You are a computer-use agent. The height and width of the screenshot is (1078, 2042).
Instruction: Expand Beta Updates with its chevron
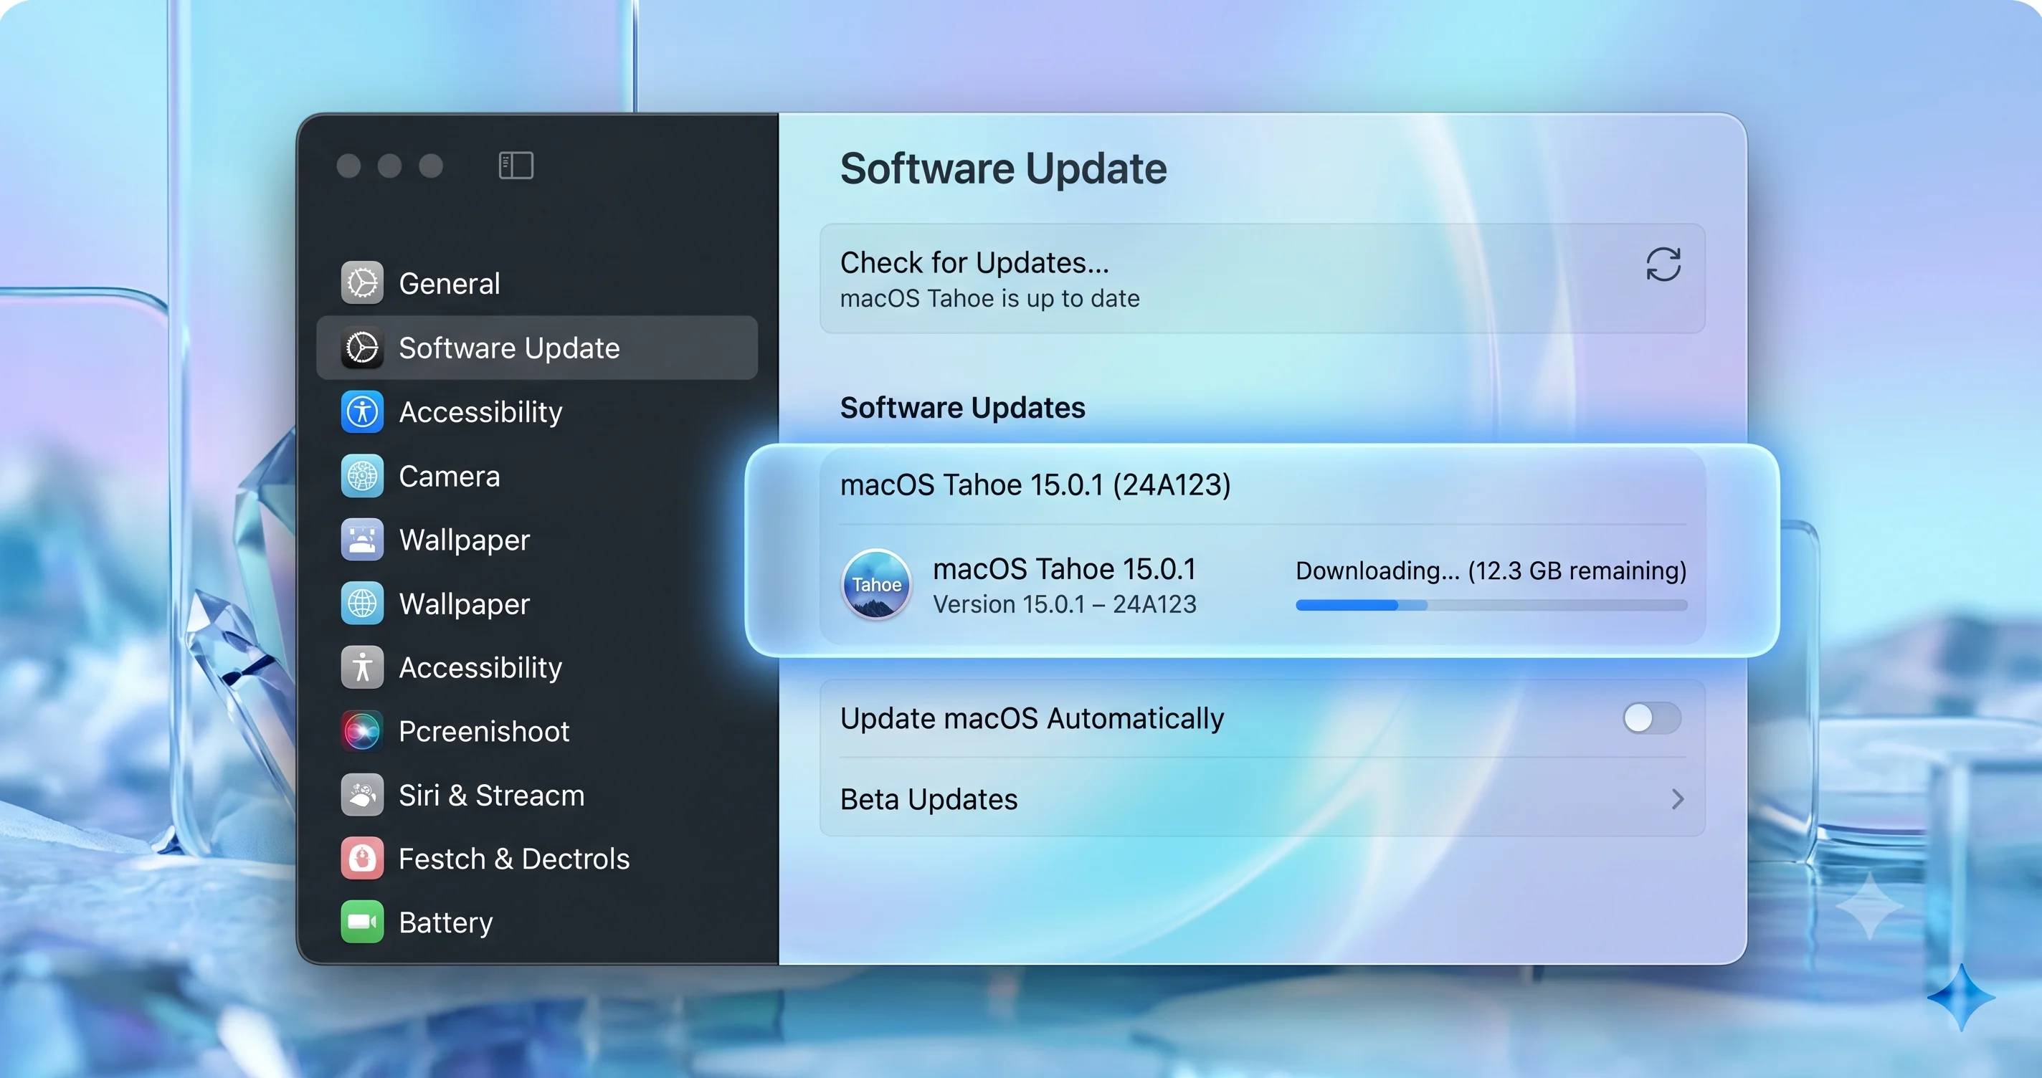tap(1677, 798)
